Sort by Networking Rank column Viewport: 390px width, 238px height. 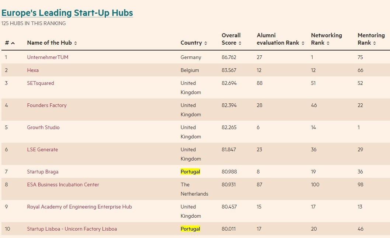pos(328,43)
